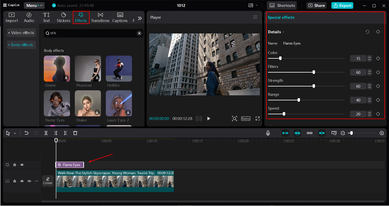The width and height of the screenshot is (389, 206).
Task: Open fullscreen preview in the player
Action: point(257,119)
